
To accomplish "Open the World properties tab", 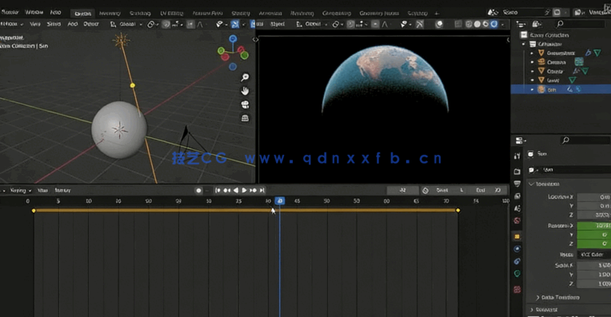I will pyautogui.click(x=517, y=221).
